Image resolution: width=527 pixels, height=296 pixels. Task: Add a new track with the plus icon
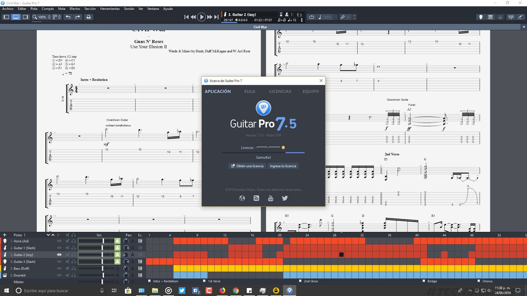point(5,235)
